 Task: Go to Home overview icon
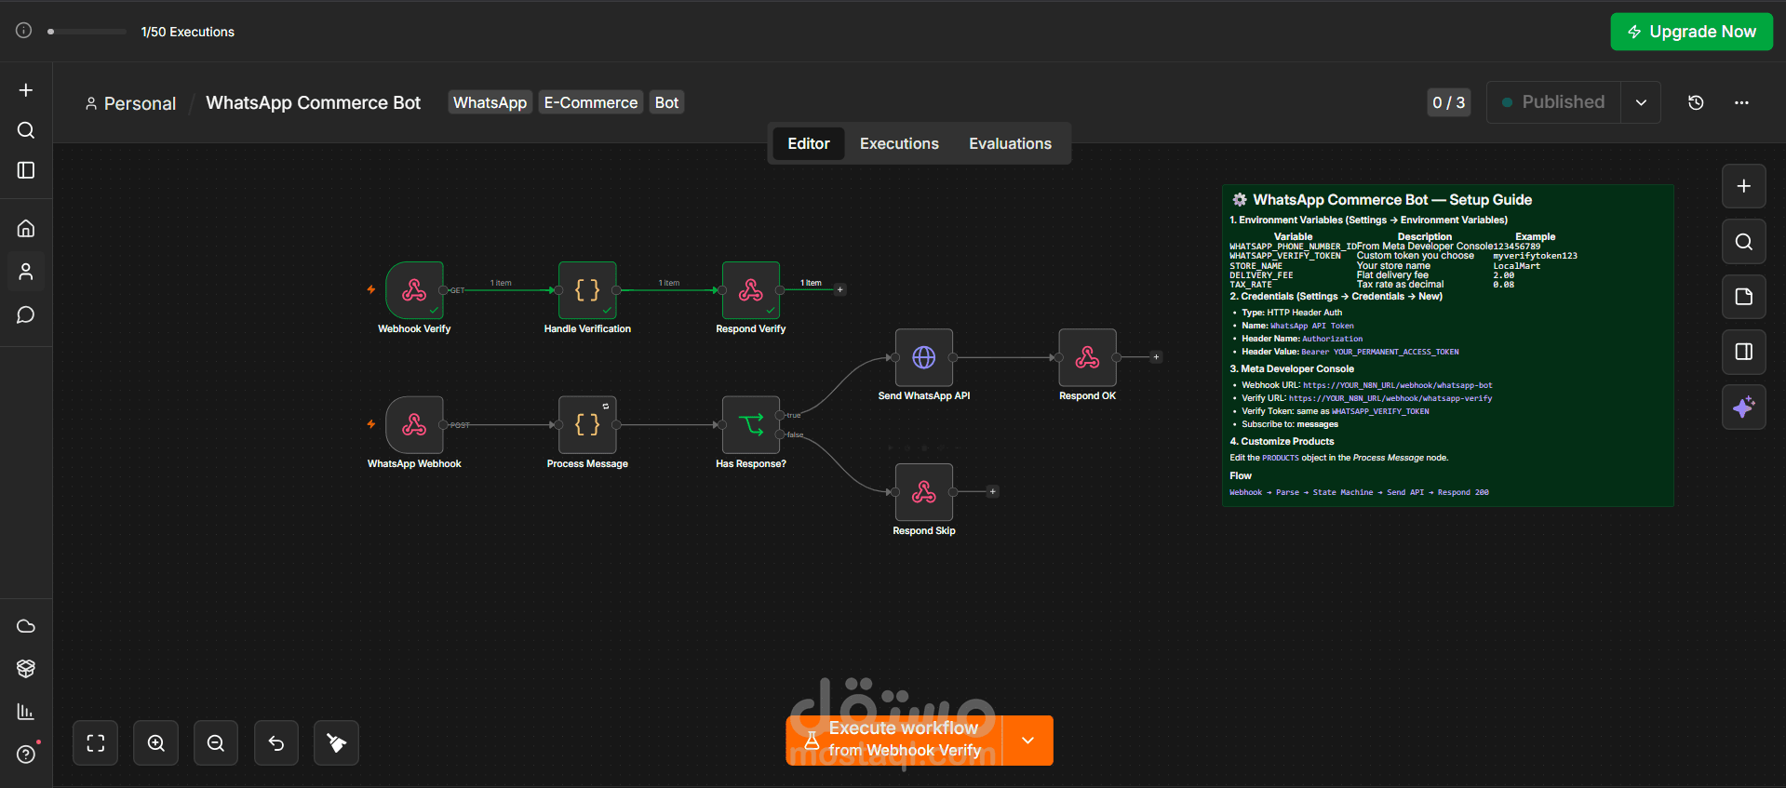(x=26, y=228)
